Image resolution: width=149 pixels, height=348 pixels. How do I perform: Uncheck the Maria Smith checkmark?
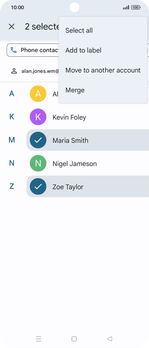point(38,140)
